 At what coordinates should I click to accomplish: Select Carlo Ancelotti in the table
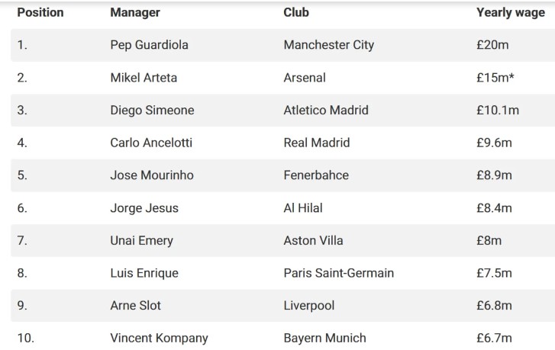[x=151, y=143]
